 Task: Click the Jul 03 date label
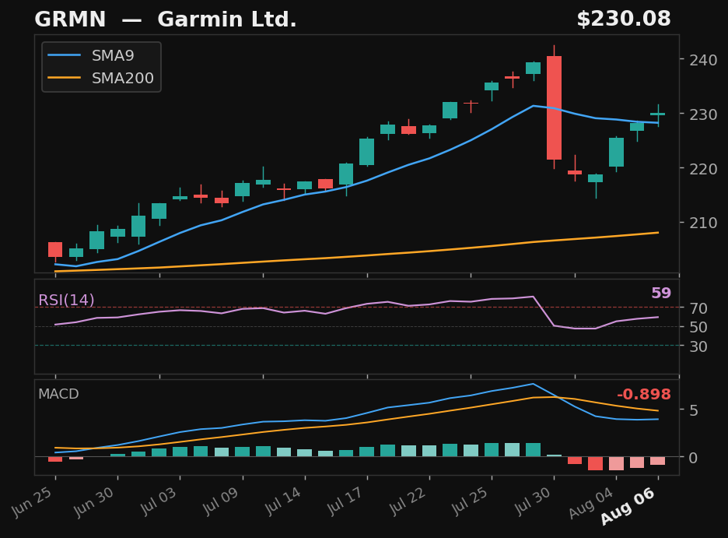click(x=159, y=501)
